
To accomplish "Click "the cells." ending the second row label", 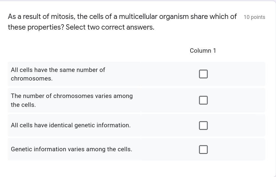I will 23,105.
